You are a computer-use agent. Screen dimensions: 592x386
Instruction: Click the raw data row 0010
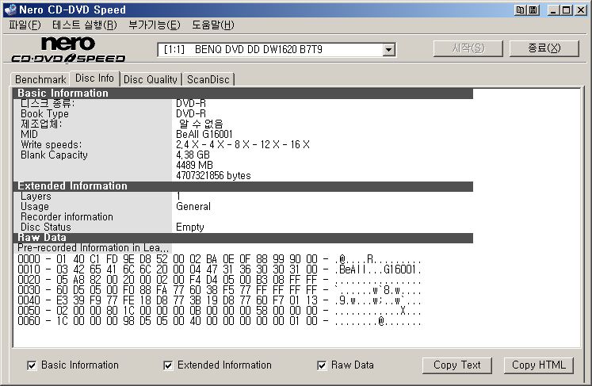click(219, 269)
